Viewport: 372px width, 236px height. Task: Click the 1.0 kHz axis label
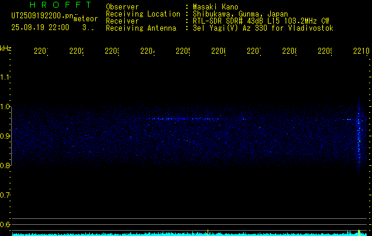click(5, 107)
